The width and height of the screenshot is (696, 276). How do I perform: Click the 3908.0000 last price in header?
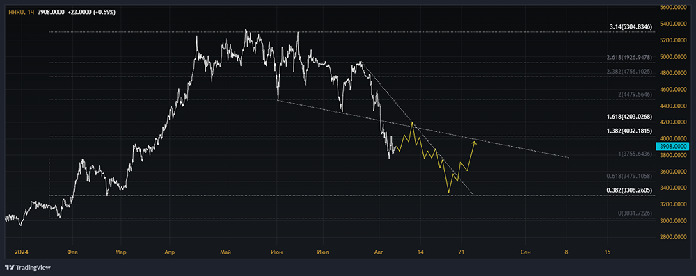coord(51,13)
